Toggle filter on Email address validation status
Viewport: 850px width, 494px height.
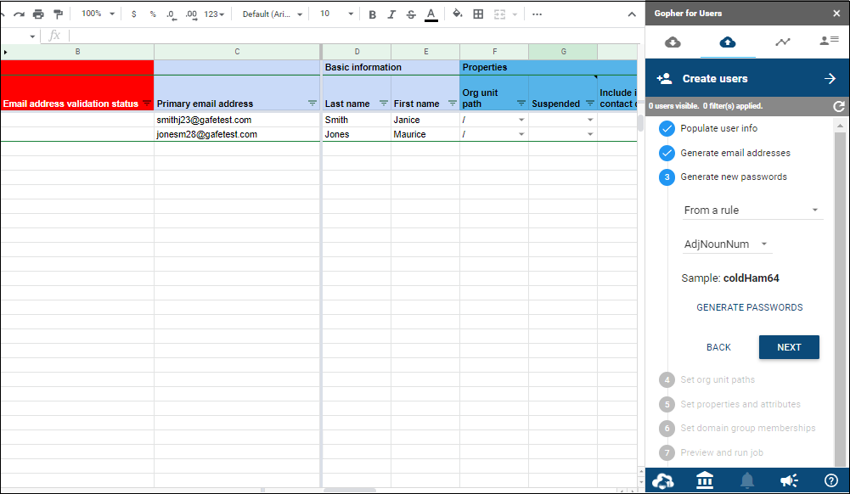pos(146,104)
